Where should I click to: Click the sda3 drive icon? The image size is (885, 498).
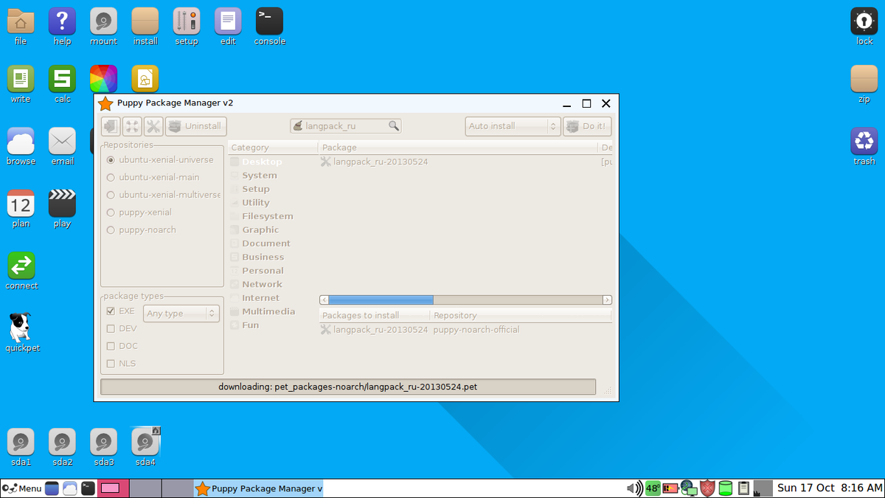(x=104, y=447)
